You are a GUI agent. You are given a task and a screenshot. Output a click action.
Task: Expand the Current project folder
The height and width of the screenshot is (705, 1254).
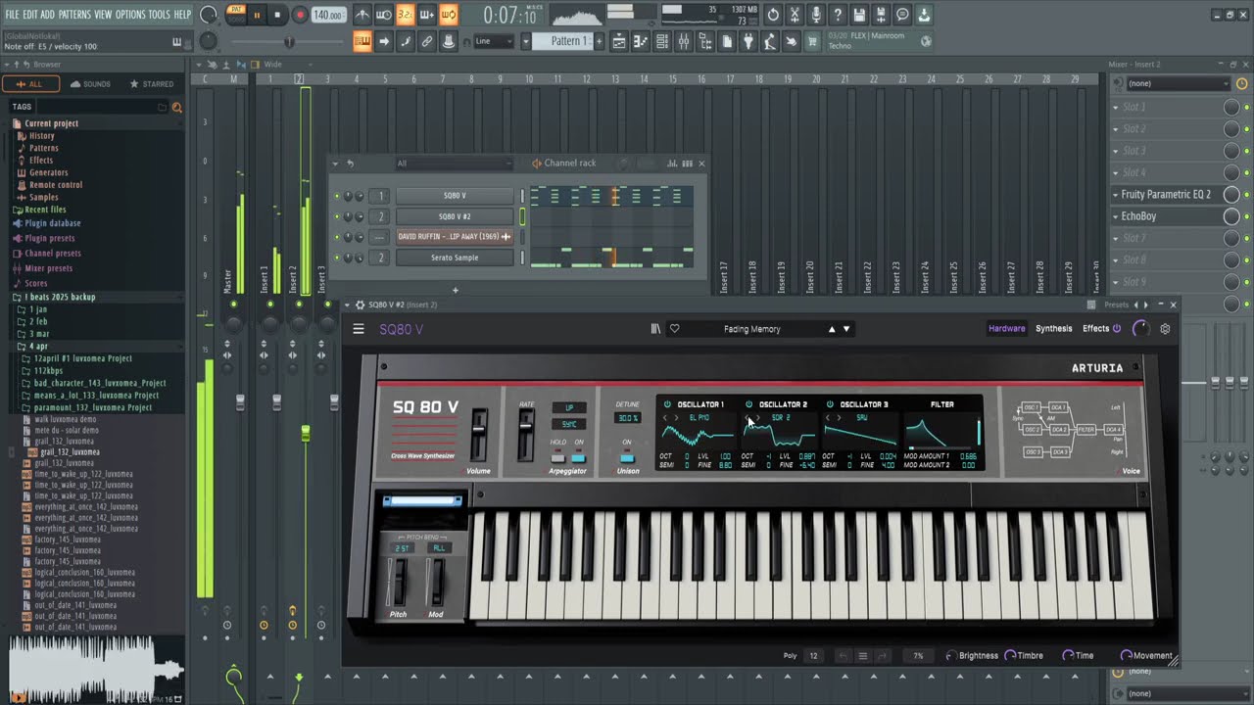coord(51,123)
